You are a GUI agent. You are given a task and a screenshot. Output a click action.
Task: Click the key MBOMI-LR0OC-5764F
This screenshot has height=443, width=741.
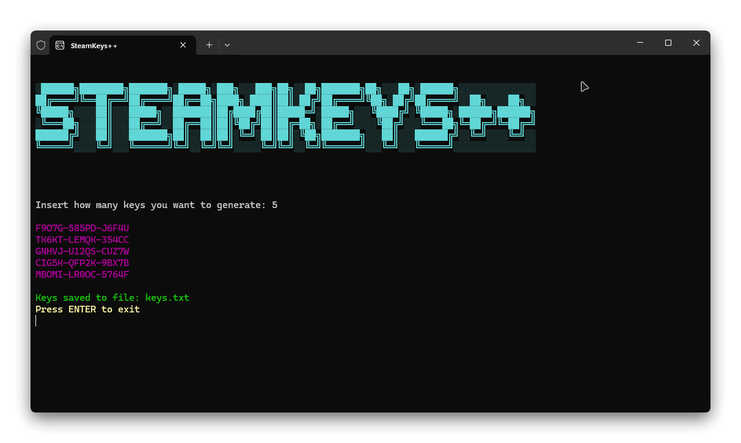point(82,275)
